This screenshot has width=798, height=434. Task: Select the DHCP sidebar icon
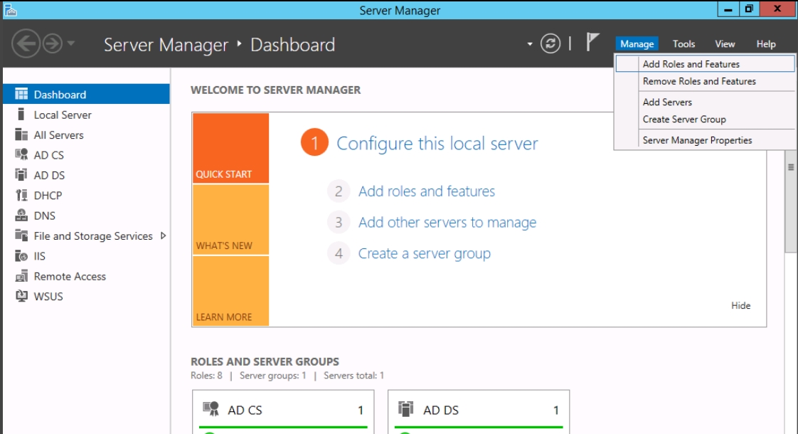click(21, 196)
